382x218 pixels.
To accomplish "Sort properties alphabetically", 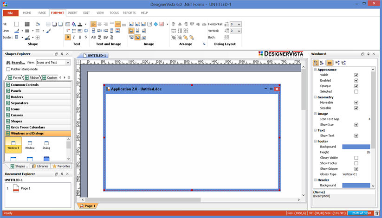I will coord(322,63).
